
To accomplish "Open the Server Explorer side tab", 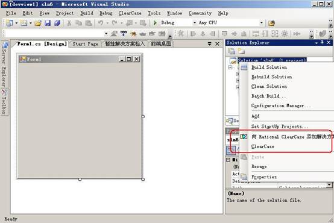I will coord(4,64).
